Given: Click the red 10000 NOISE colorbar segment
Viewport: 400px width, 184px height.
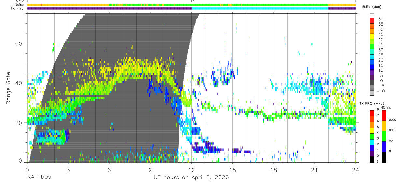Looking at the screenshot, I should pos(384,116).
